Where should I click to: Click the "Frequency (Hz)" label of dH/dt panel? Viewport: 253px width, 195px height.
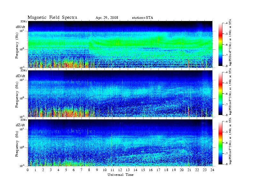point(17,46)
